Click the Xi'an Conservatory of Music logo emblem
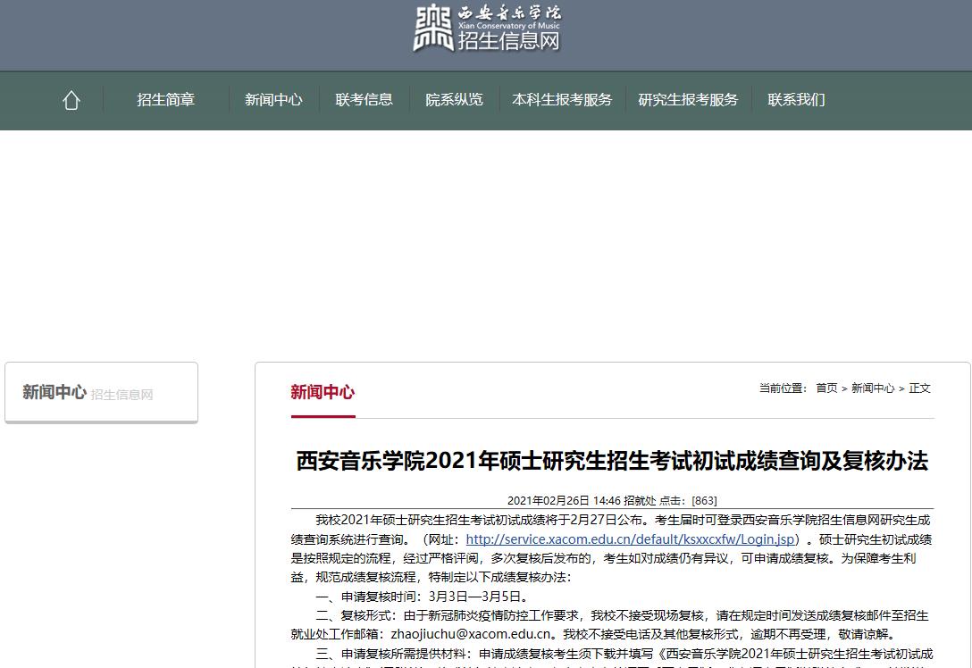 pyautogui.click(x=433, y=29)
